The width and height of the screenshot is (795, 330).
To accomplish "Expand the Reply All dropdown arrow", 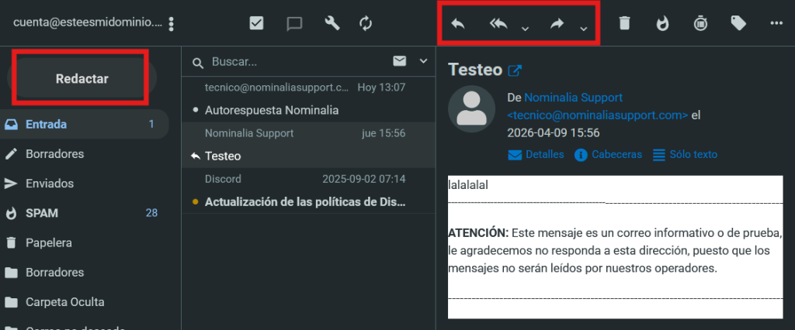I will point(525,29).
